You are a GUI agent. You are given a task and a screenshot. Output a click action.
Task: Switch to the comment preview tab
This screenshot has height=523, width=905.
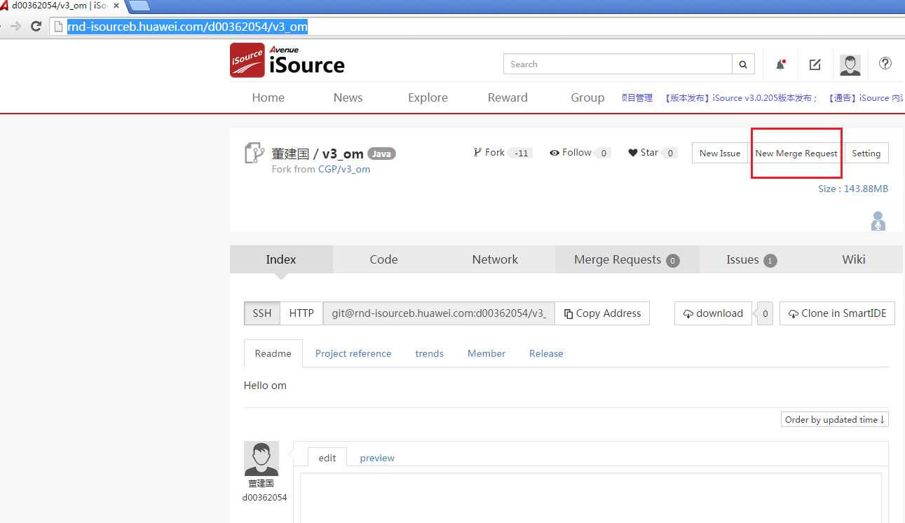coord(377,458)
